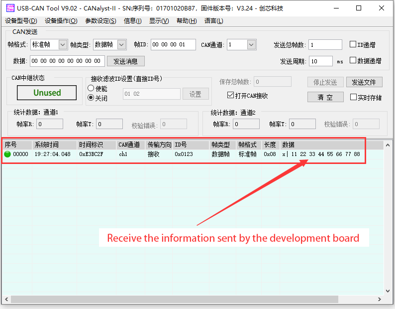395x309 pixels.
Task: Click the Unused relay status button
Action: pos(47,93)
